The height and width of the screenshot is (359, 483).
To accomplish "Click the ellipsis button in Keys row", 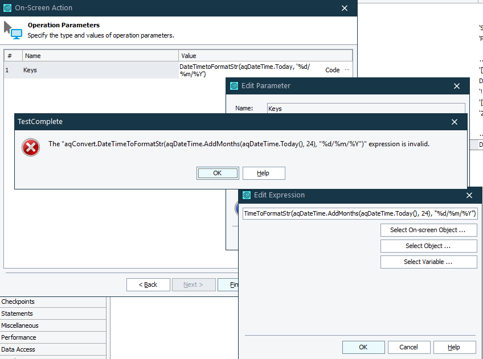I will click(x=347, y=70).
